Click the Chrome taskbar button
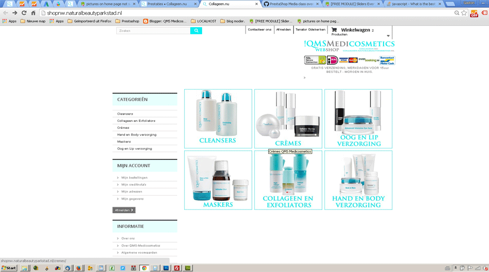 coord(144,268)
